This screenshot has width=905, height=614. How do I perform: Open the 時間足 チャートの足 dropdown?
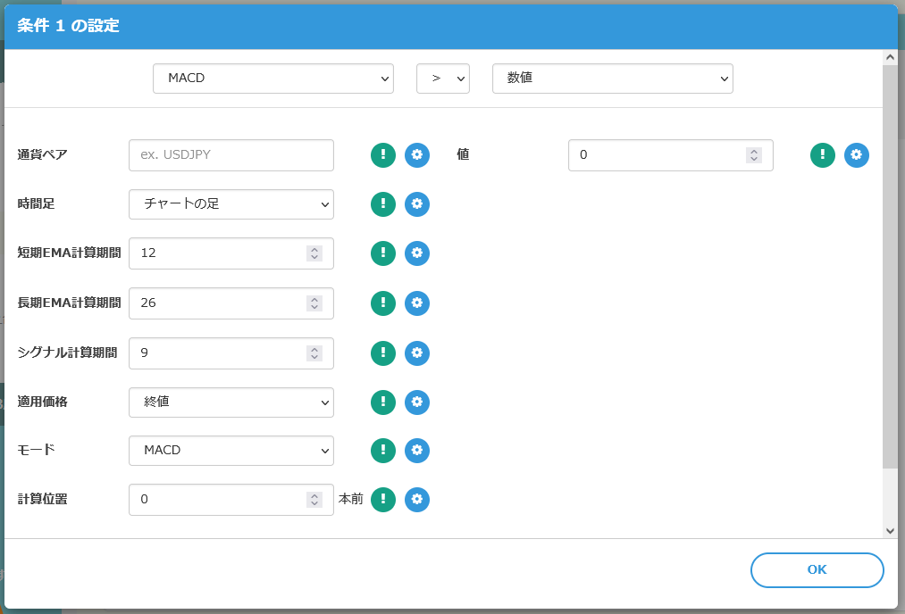coord(231,204)
